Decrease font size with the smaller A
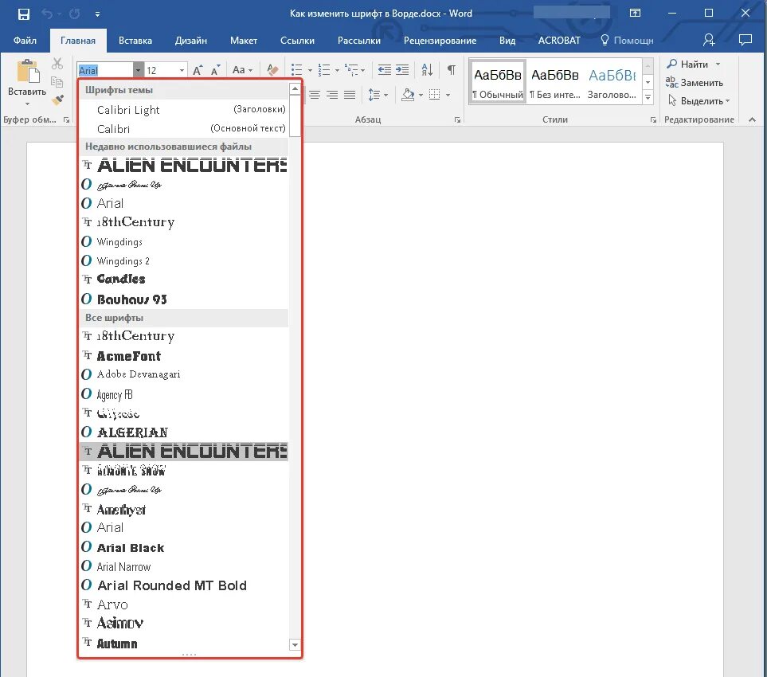Image resolution: width=767 pixels, height=677 pixels. pos(215,70)
